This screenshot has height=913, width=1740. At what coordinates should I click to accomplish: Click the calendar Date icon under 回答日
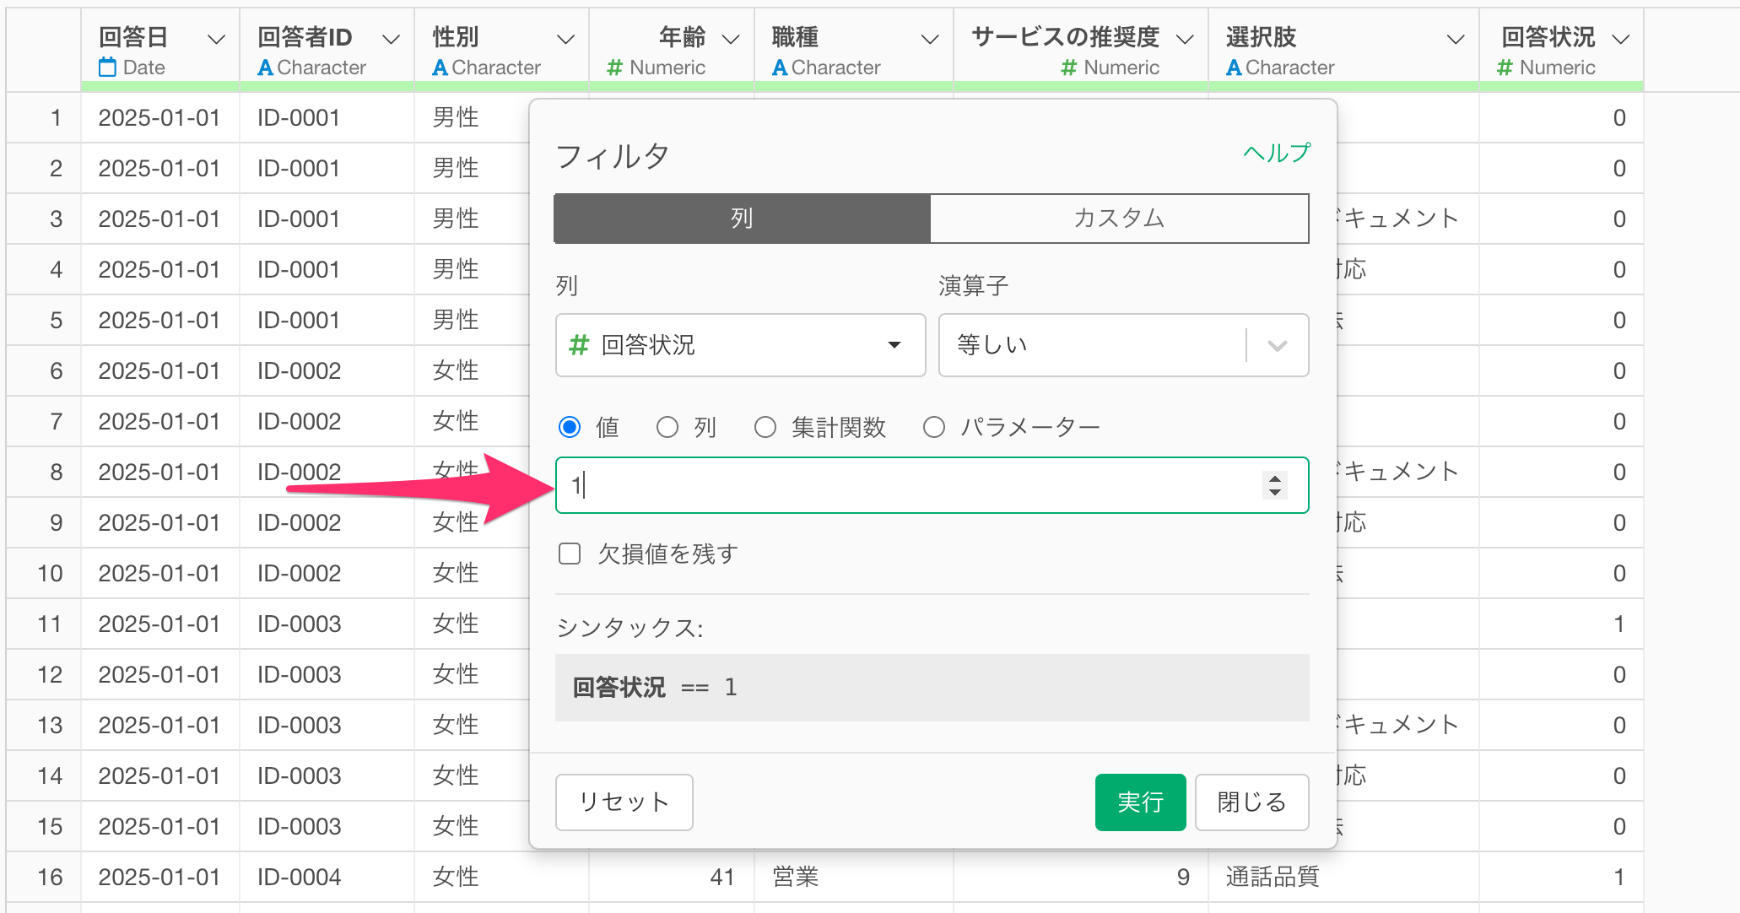[x=107, y=68]
